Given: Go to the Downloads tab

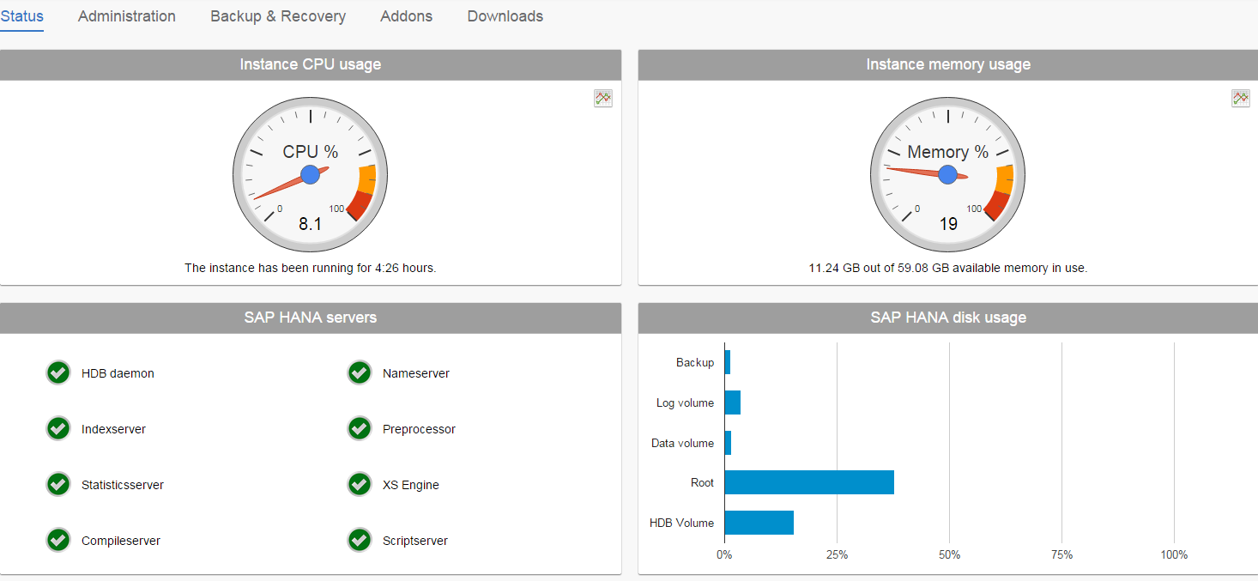Looking at the screenshot, I should click(x=505, y=15).
